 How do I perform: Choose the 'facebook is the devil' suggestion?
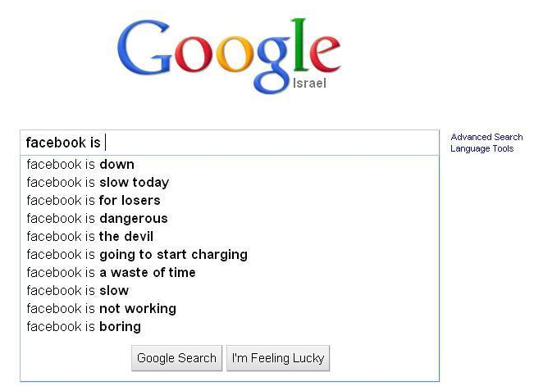tap(89, 236)
